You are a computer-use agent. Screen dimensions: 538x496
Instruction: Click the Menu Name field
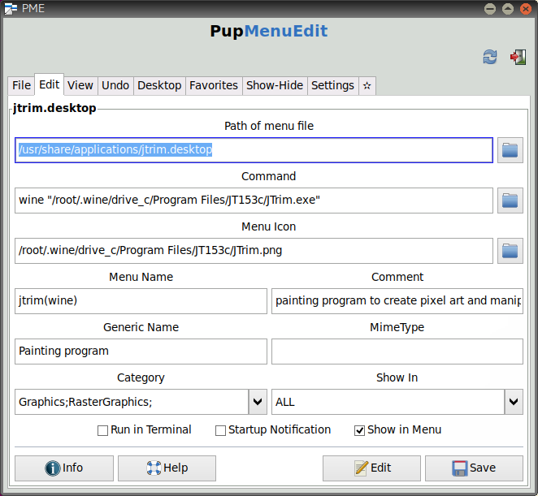[x=141, y=301]
